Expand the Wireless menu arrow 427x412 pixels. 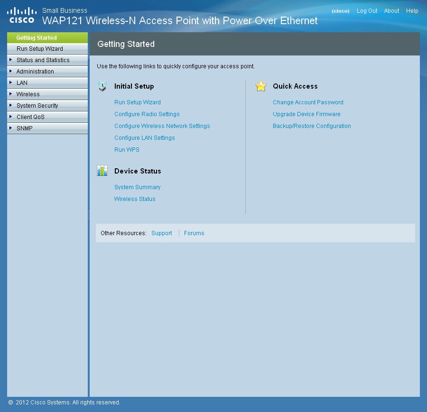[x=10, y=94]
